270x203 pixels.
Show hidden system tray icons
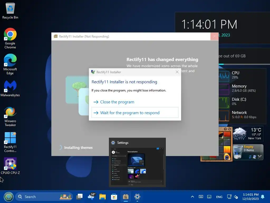pos(192,197)
